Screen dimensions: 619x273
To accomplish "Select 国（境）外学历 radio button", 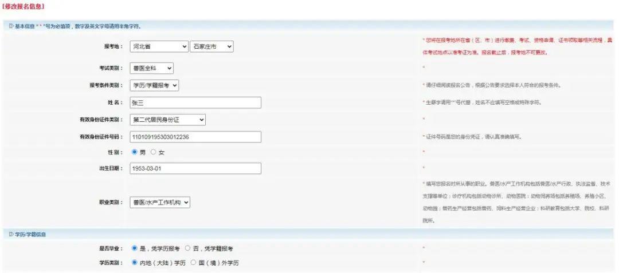I will pos(193,263).
